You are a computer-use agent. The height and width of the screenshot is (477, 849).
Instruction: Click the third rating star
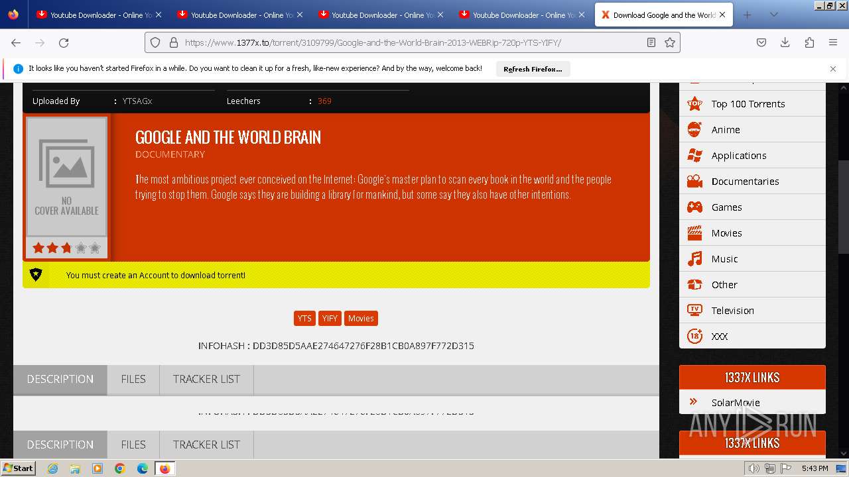coord(66,248)
